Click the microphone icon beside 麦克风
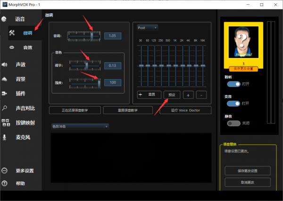The height and width of the screenshot is (201, 283). [x=5, y=137]
